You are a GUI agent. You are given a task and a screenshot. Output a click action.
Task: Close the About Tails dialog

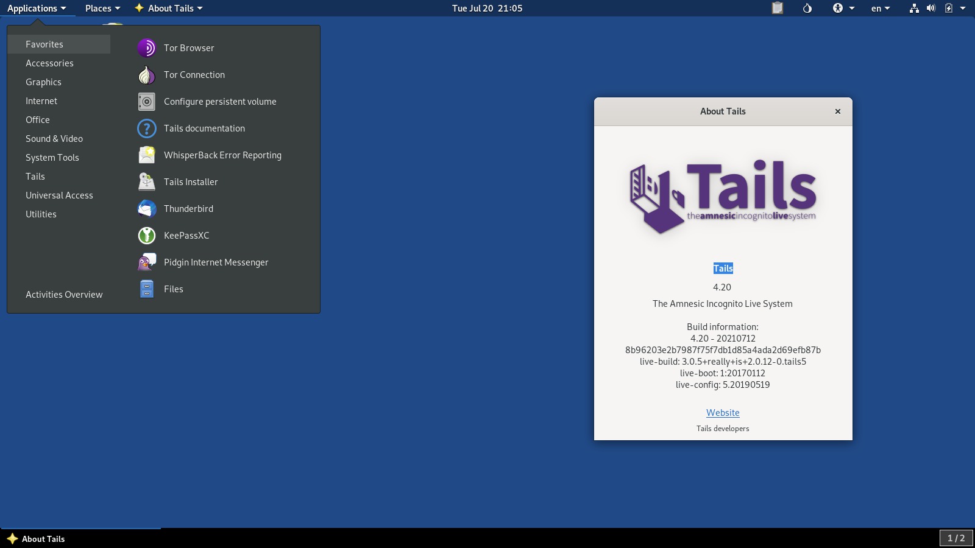pos(838,111)
